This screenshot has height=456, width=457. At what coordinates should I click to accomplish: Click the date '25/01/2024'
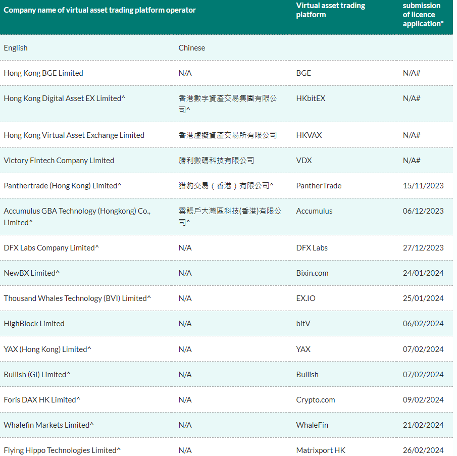(423, 298)
